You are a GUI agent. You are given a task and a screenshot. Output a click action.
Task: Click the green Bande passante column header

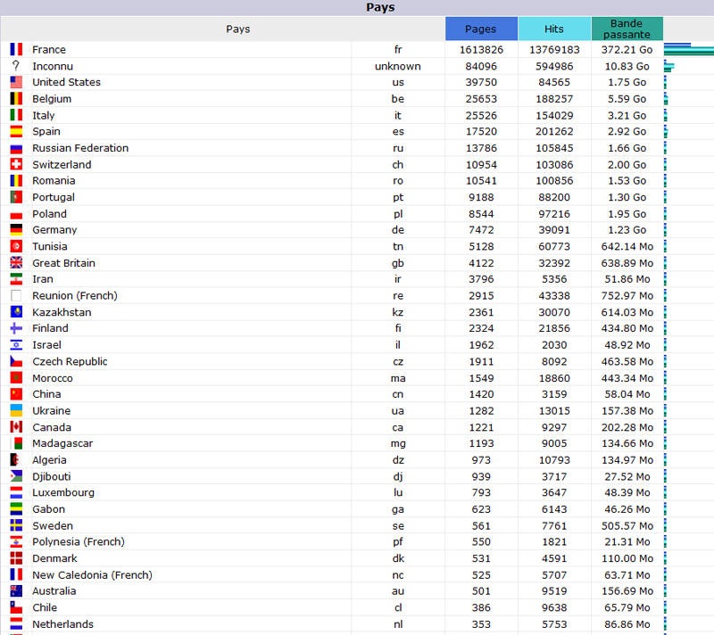pos(627,29)
